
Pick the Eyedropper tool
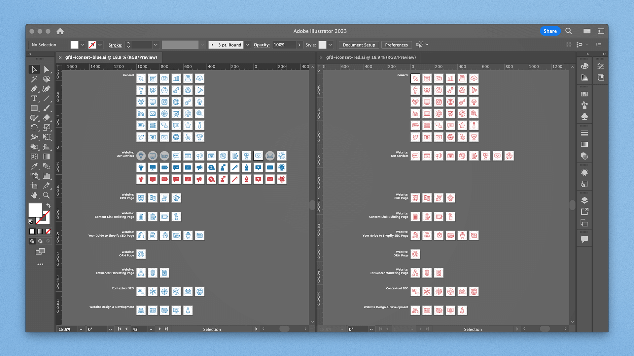tap(34, 166)
